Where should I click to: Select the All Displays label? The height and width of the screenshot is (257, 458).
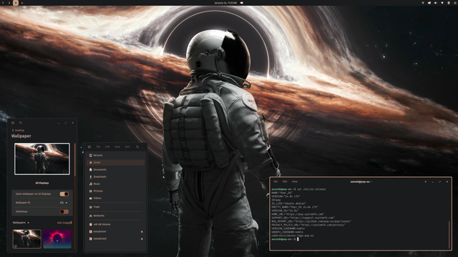pos(42,183)
